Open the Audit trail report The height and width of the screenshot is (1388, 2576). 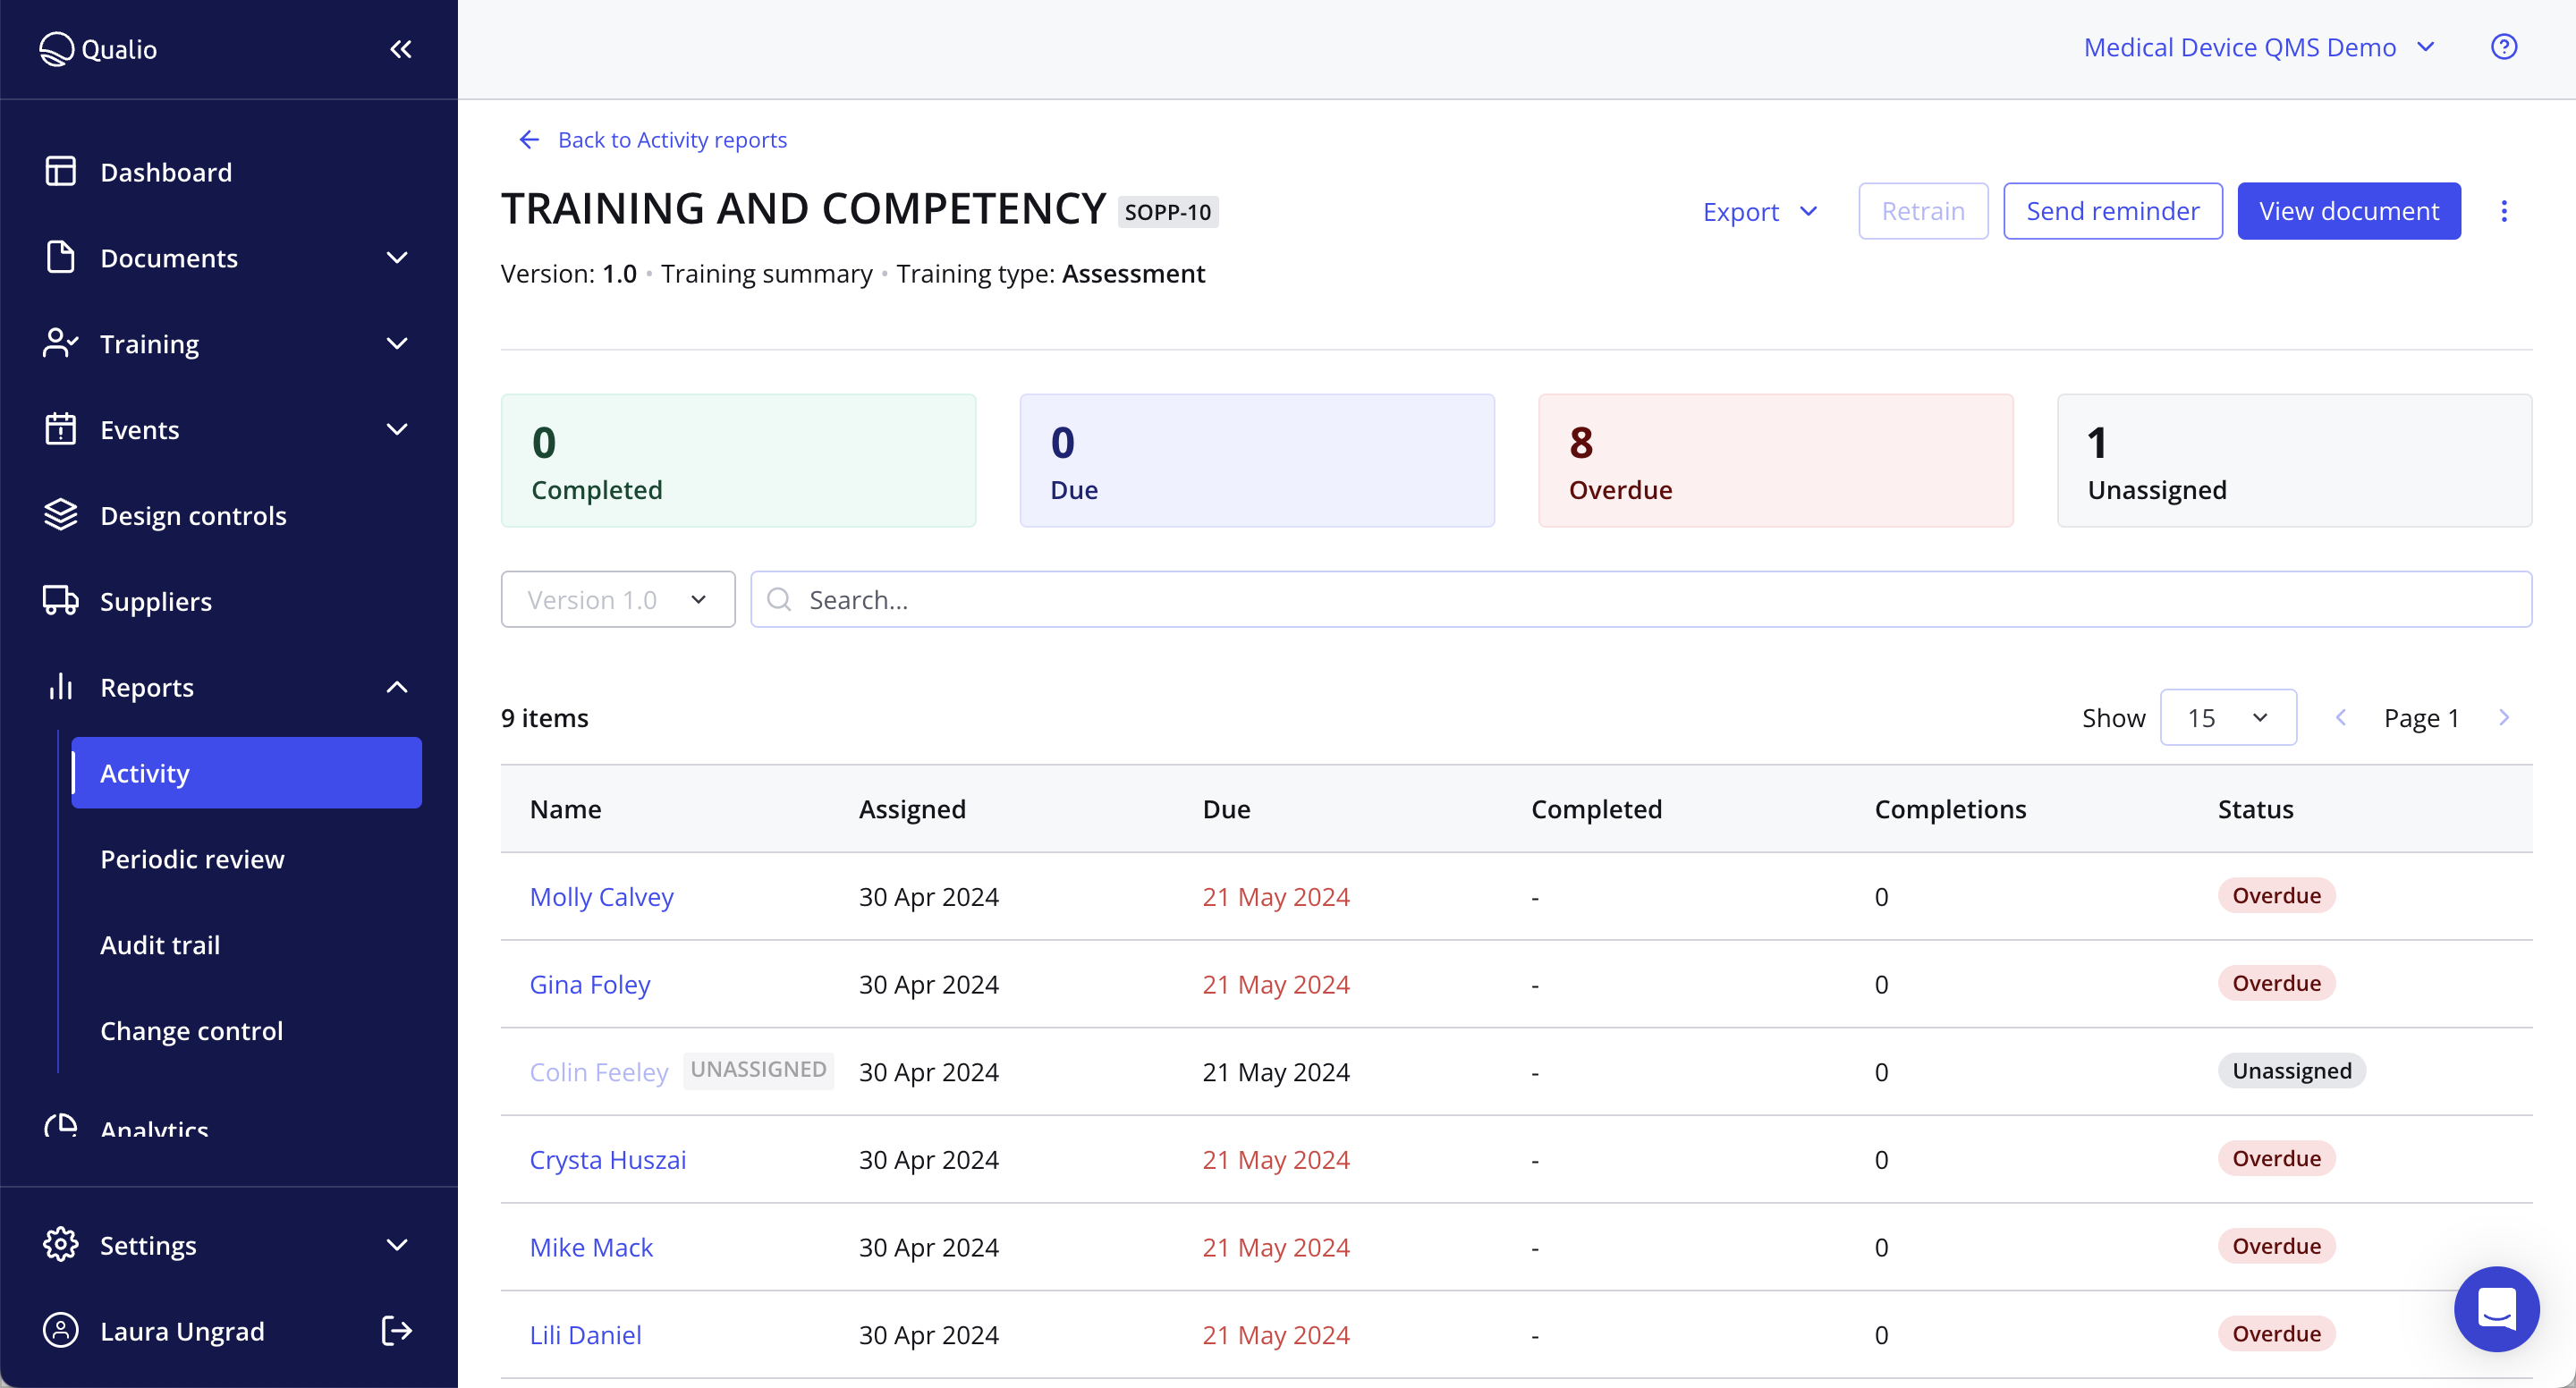pos(160,944)
